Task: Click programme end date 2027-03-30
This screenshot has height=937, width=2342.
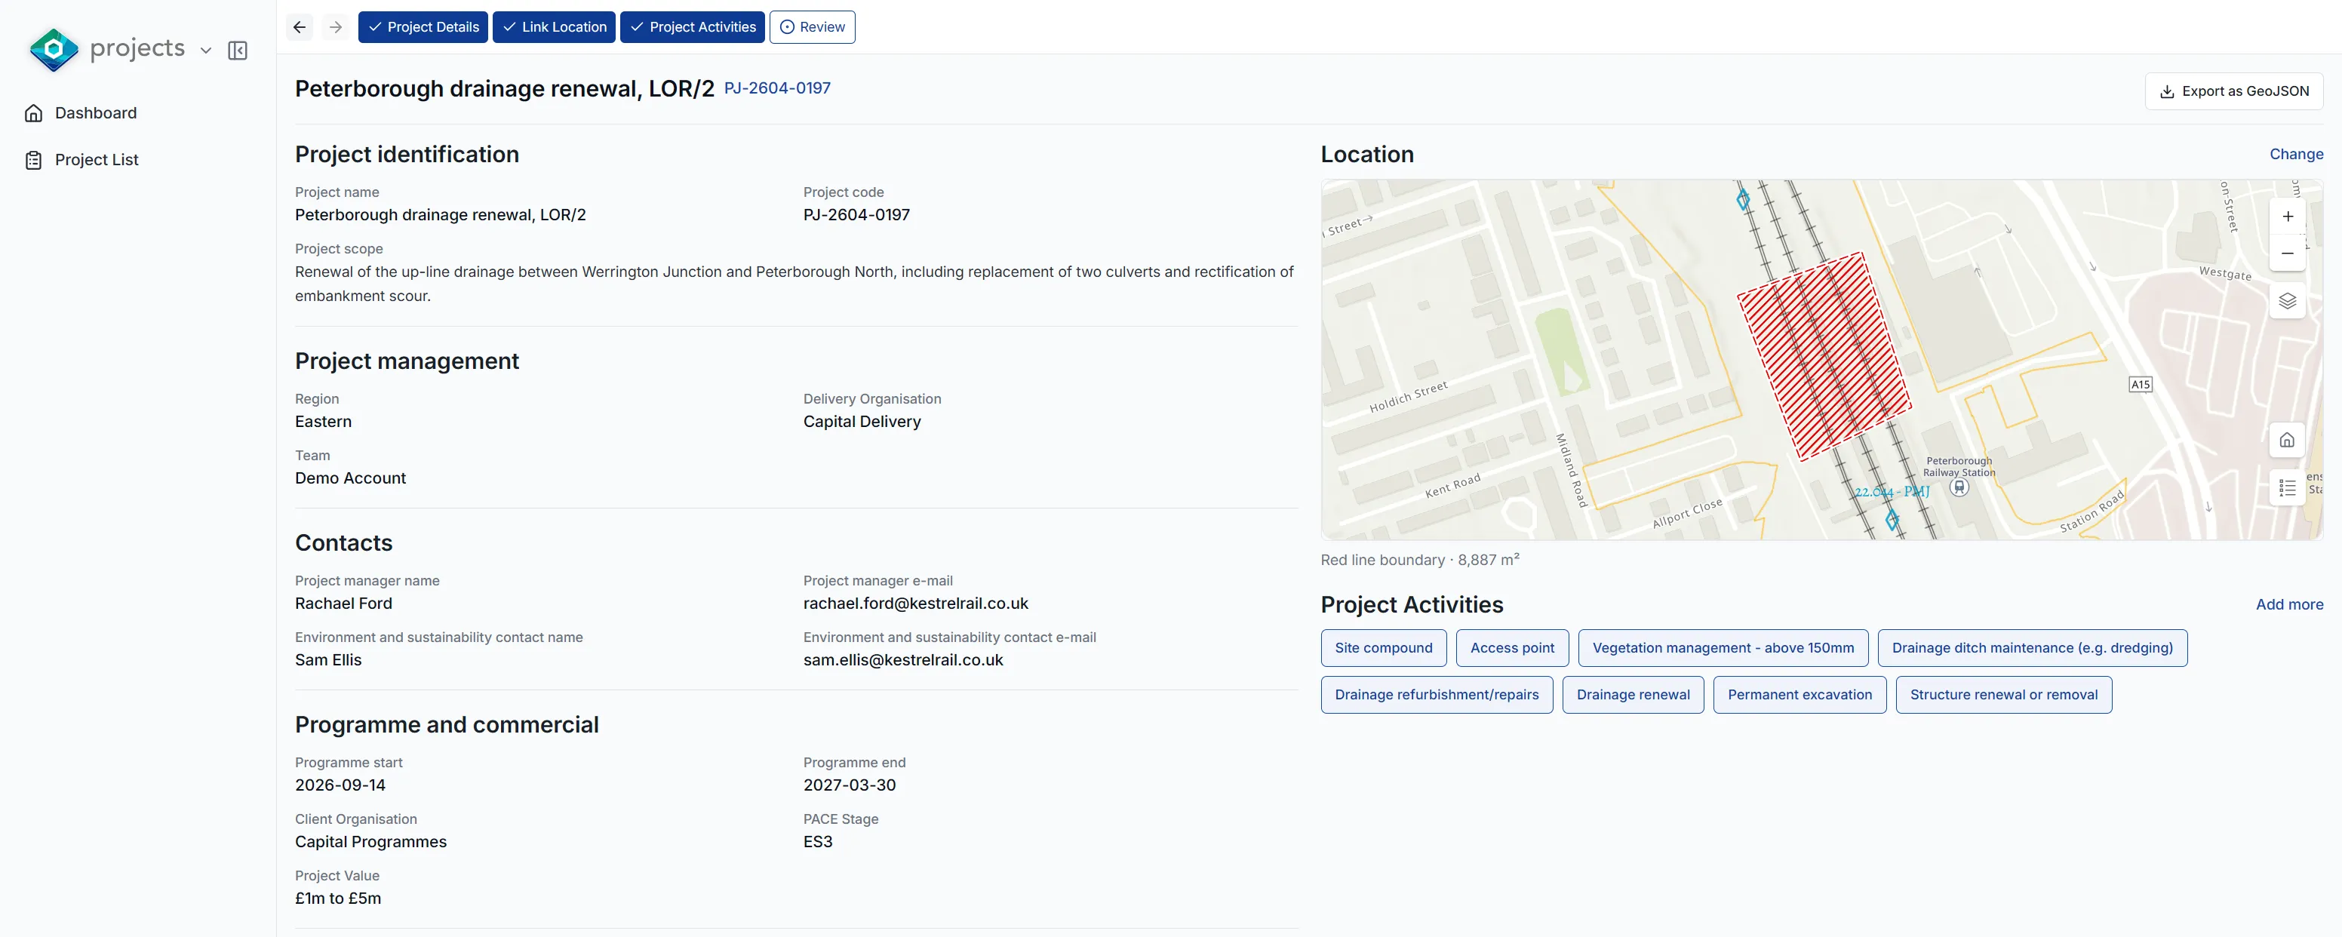Action: [x=849, y=785]
